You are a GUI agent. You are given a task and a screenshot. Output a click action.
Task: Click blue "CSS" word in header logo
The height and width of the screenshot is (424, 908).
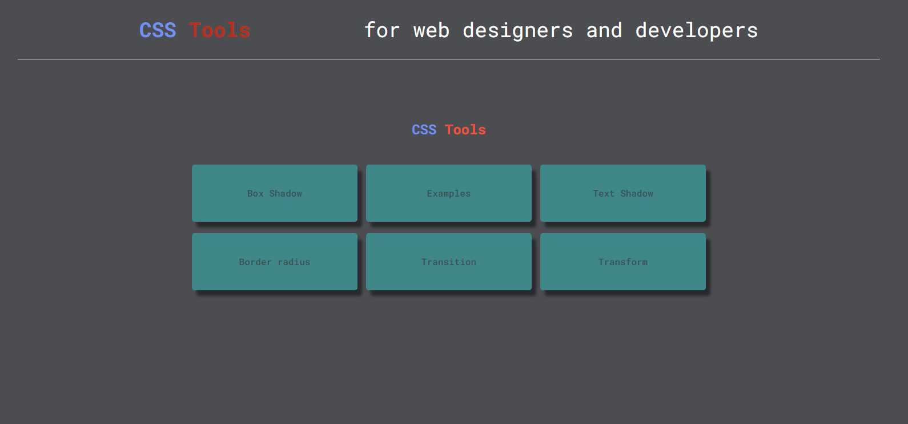pos(158,30)
